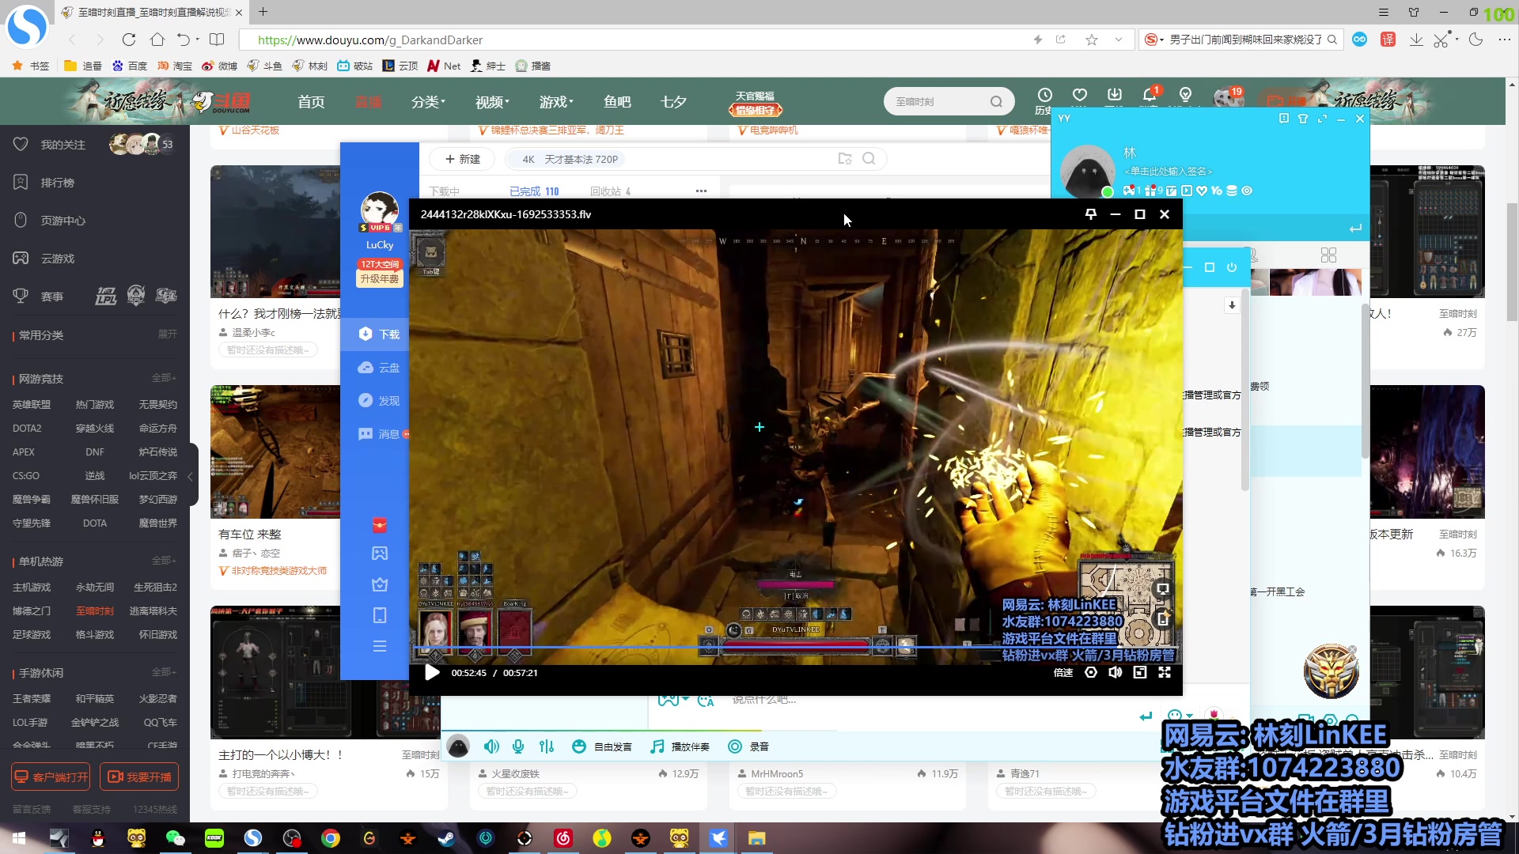This screenshot has width=1519, height=854.
Task: Open the YY audio mixer settings icon
Action: pos(547,746)
